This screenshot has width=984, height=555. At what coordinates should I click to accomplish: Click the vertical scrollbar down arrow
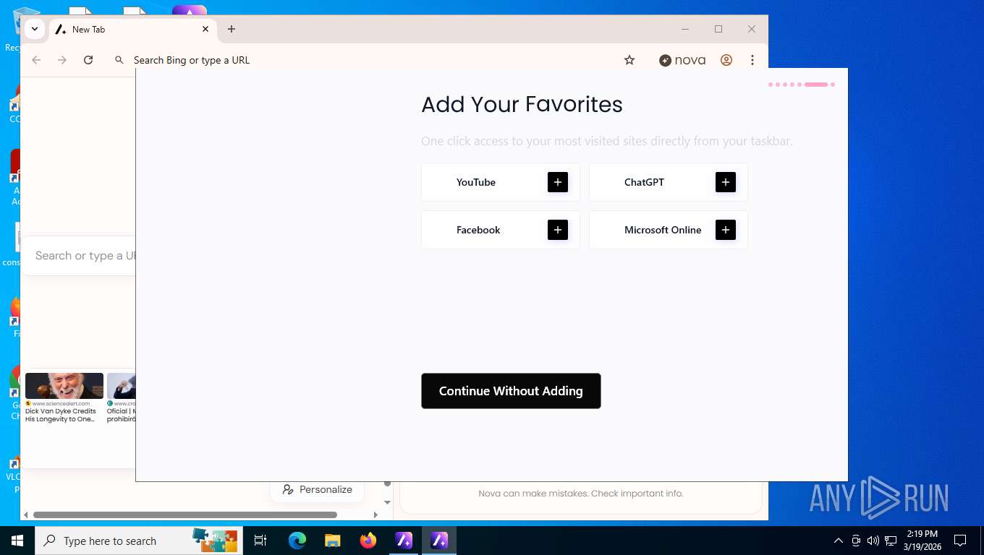387,502
